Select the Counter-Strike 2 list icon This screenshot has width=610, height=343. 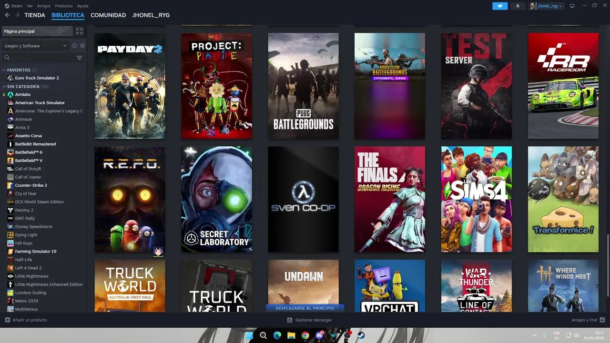click(10, 185)
